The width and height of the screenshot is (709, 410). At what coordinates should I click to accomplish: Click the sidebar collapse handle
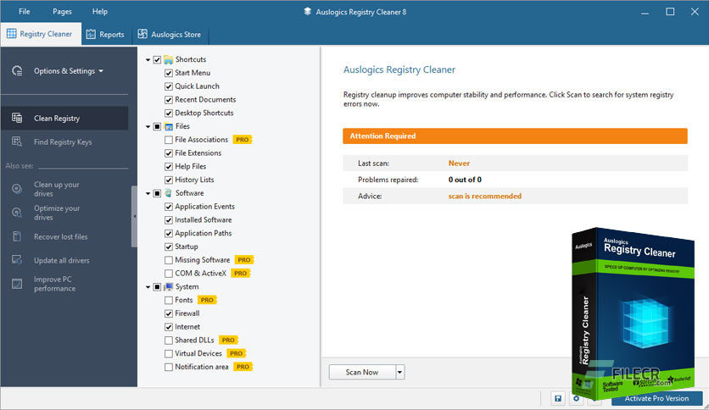tap(134, 216)
